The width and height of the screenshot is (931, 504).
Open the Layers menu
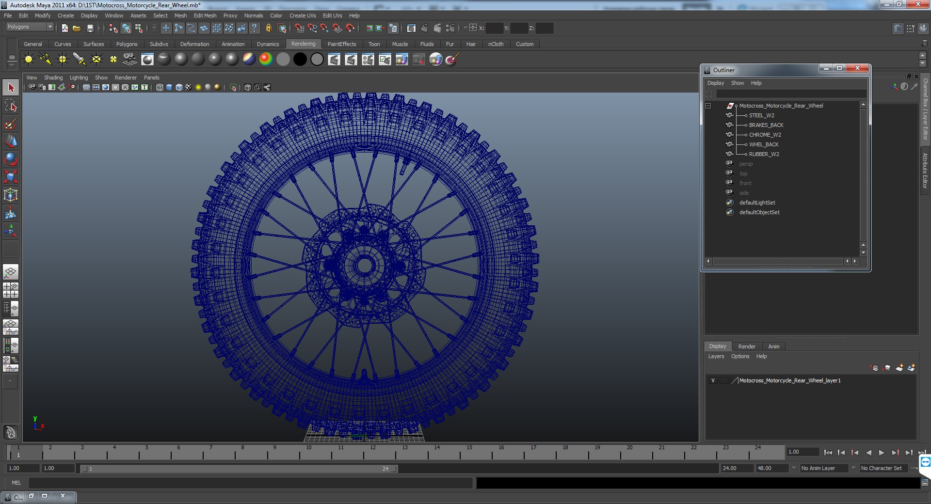pos(716,356)
